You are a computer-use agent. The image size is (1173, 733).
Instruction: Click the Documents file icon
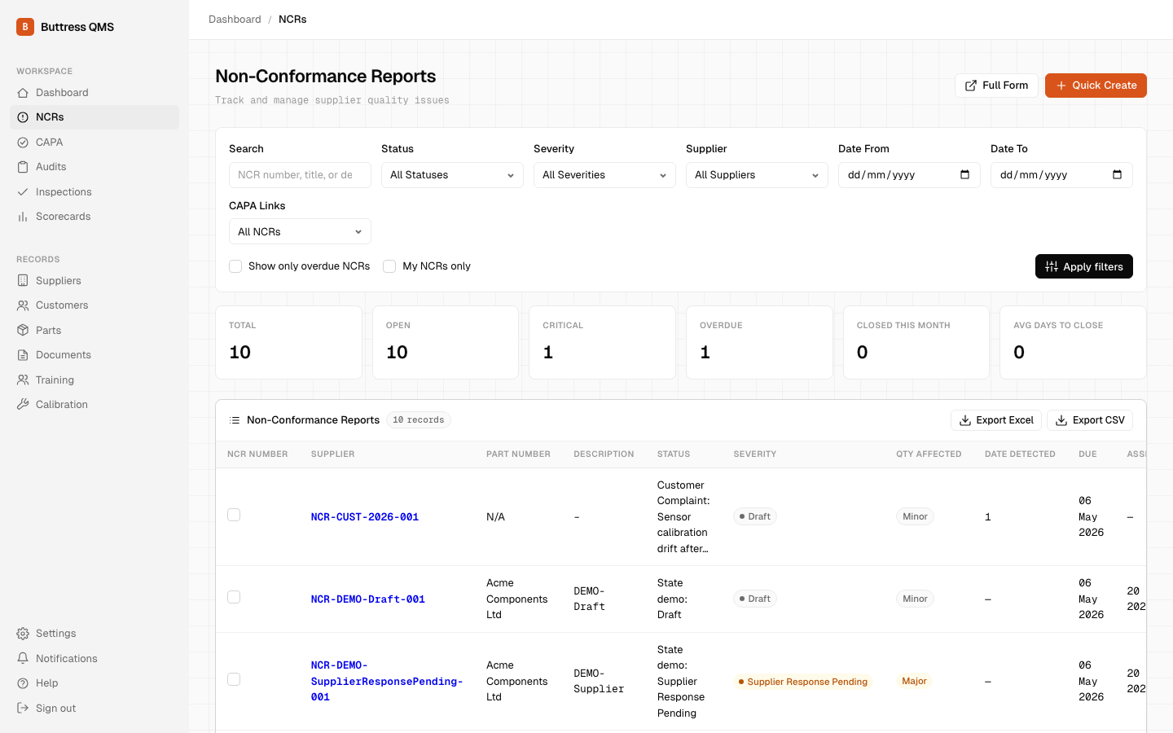23,355
